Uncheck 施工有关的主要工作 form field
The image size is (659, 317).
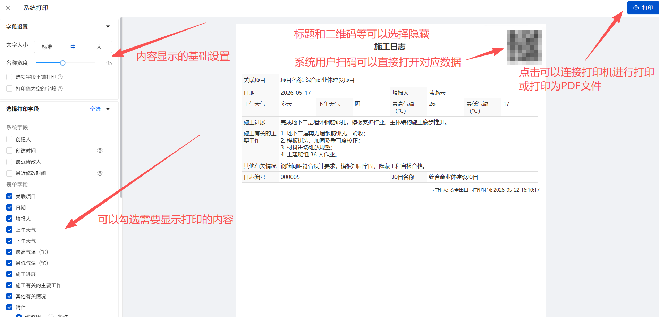point(9,285)
